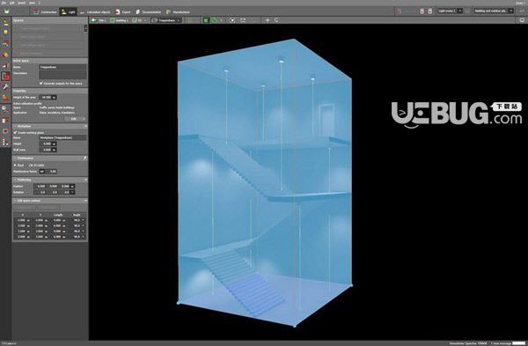
Task: Click the space Name input field
Action: click(62, 67)
